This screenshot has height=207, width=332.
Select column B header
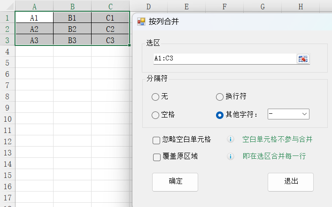72,7
